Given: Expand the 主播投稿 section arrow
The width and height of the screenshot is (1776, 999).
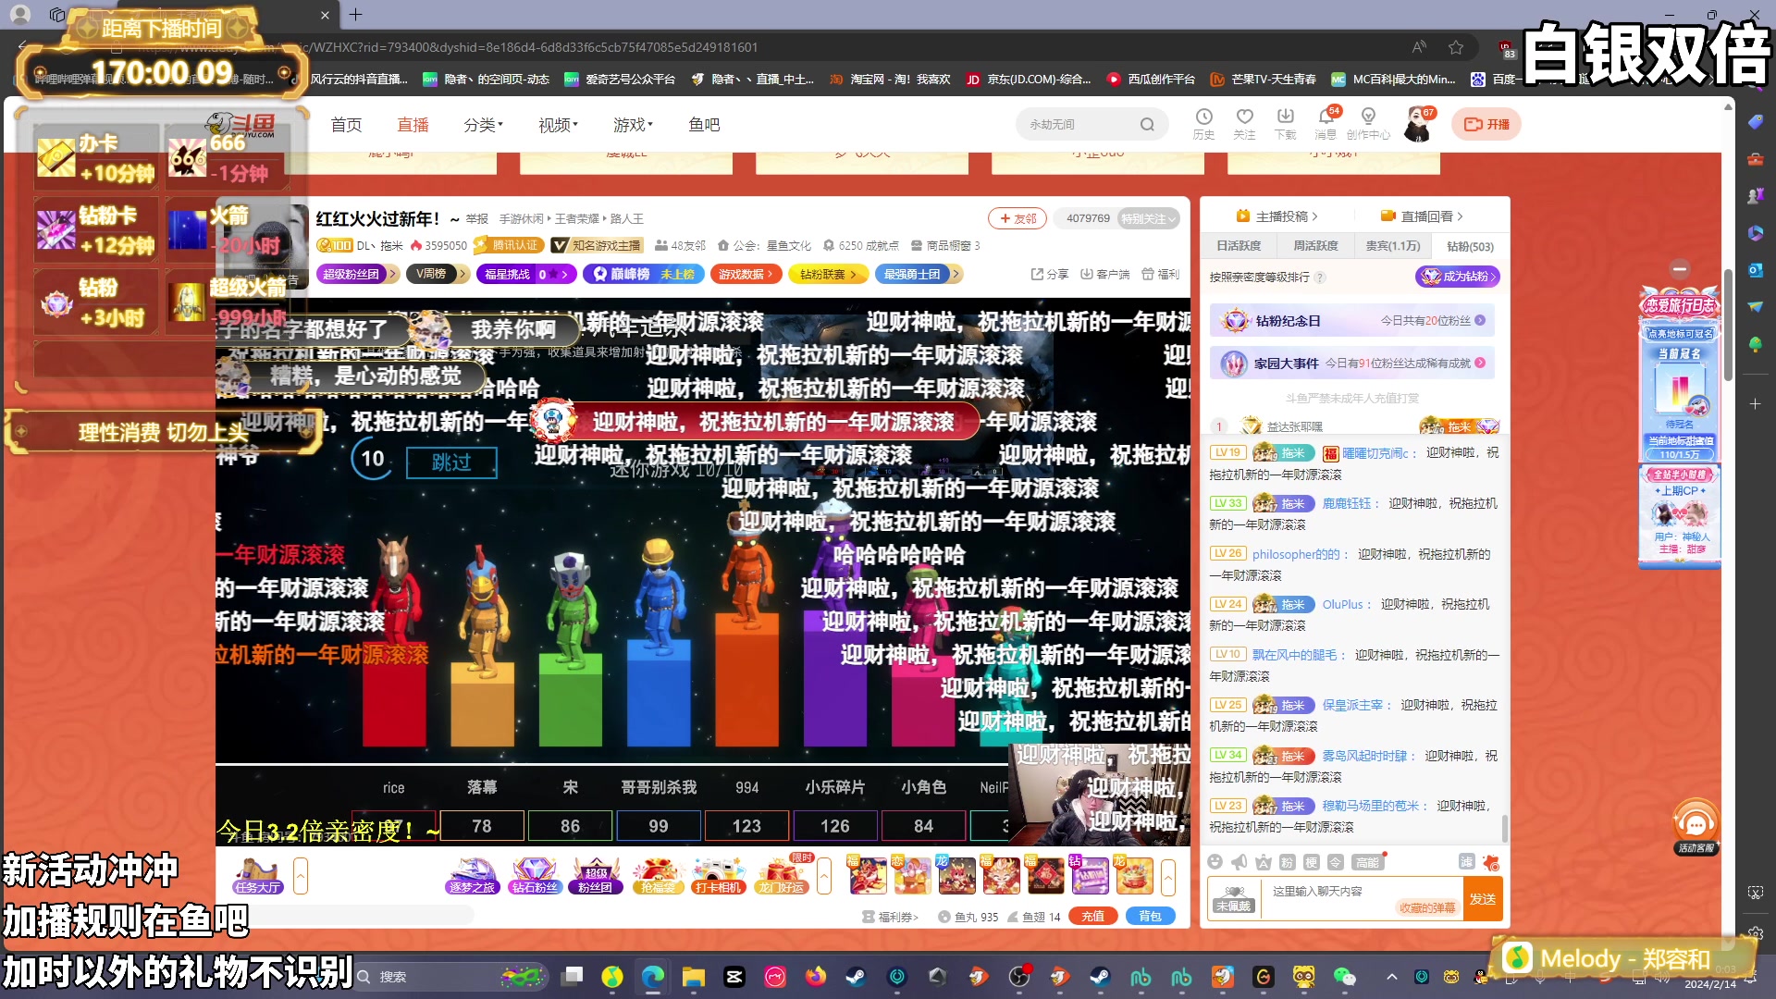Looking at the screenshot, I should coord(1313,216).
